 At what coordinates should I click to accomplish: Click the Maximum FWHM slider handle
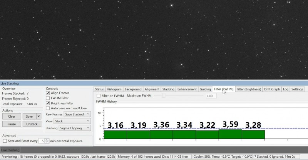pos(164,96)
